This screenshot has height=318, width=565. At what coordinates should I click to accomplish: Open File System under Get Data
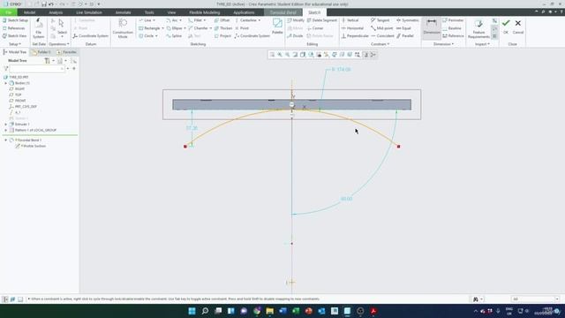[38, 28]
